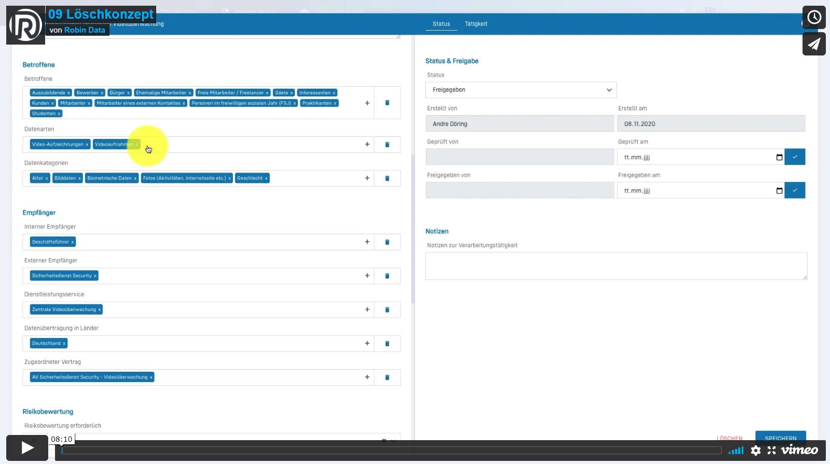830x464 pixels.
Task: Confirm Geprüft am date with checkmark
Action: coord(795,157)
